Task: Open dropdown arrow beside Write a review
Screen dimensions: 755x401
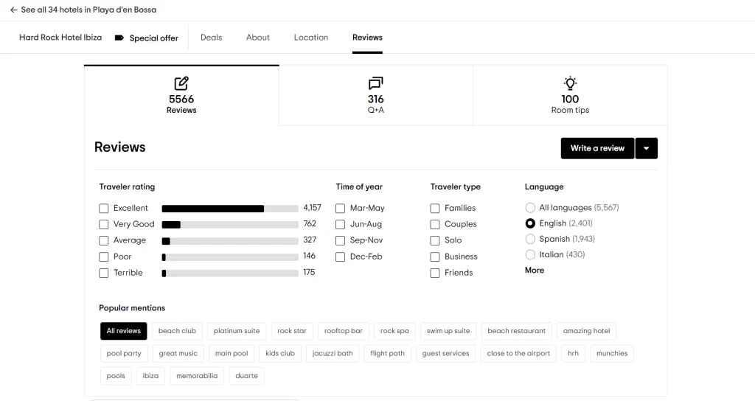Action: coord(646,148)
